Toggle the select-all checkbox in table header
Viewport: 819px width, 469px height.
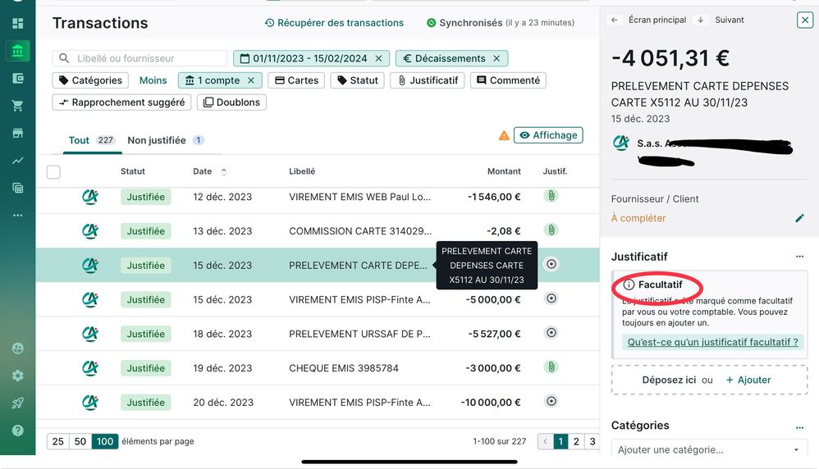pyautogui.click(x=53, y=171)
